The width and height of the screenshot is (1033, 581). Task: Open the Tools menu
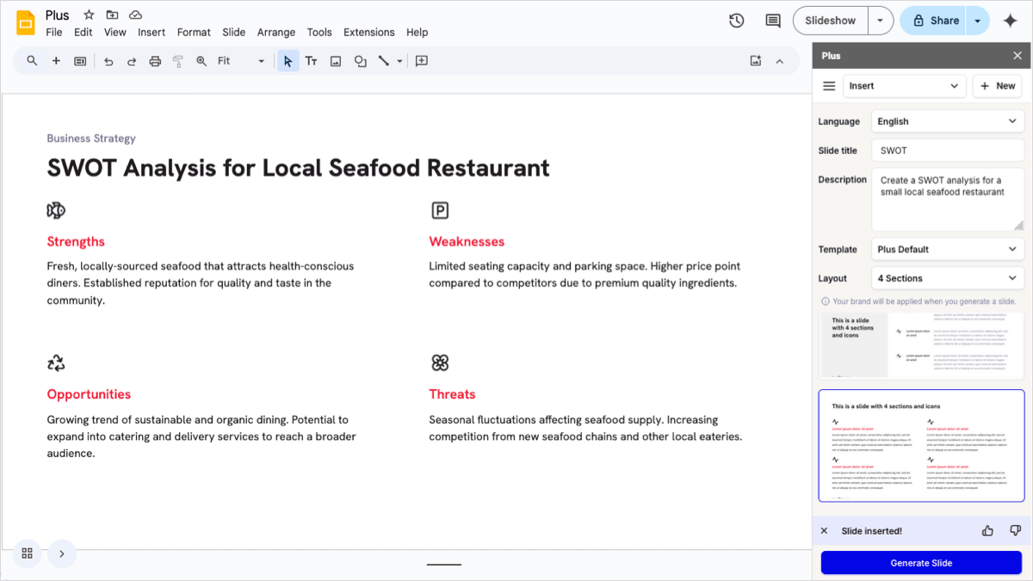(319, 33)
